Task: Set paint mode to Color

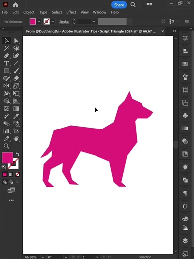Action: pos(5,174)
